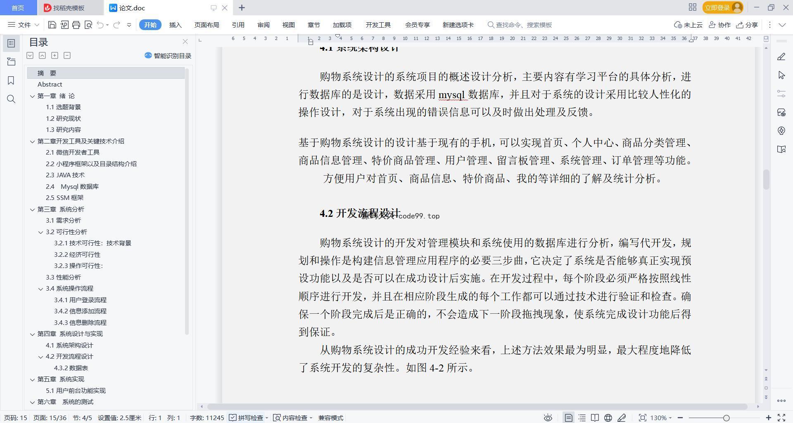Viewport: 793px width, 423px height.
Task: Switch to reading layout icon in status bar
Action: (x=595, y=418)
